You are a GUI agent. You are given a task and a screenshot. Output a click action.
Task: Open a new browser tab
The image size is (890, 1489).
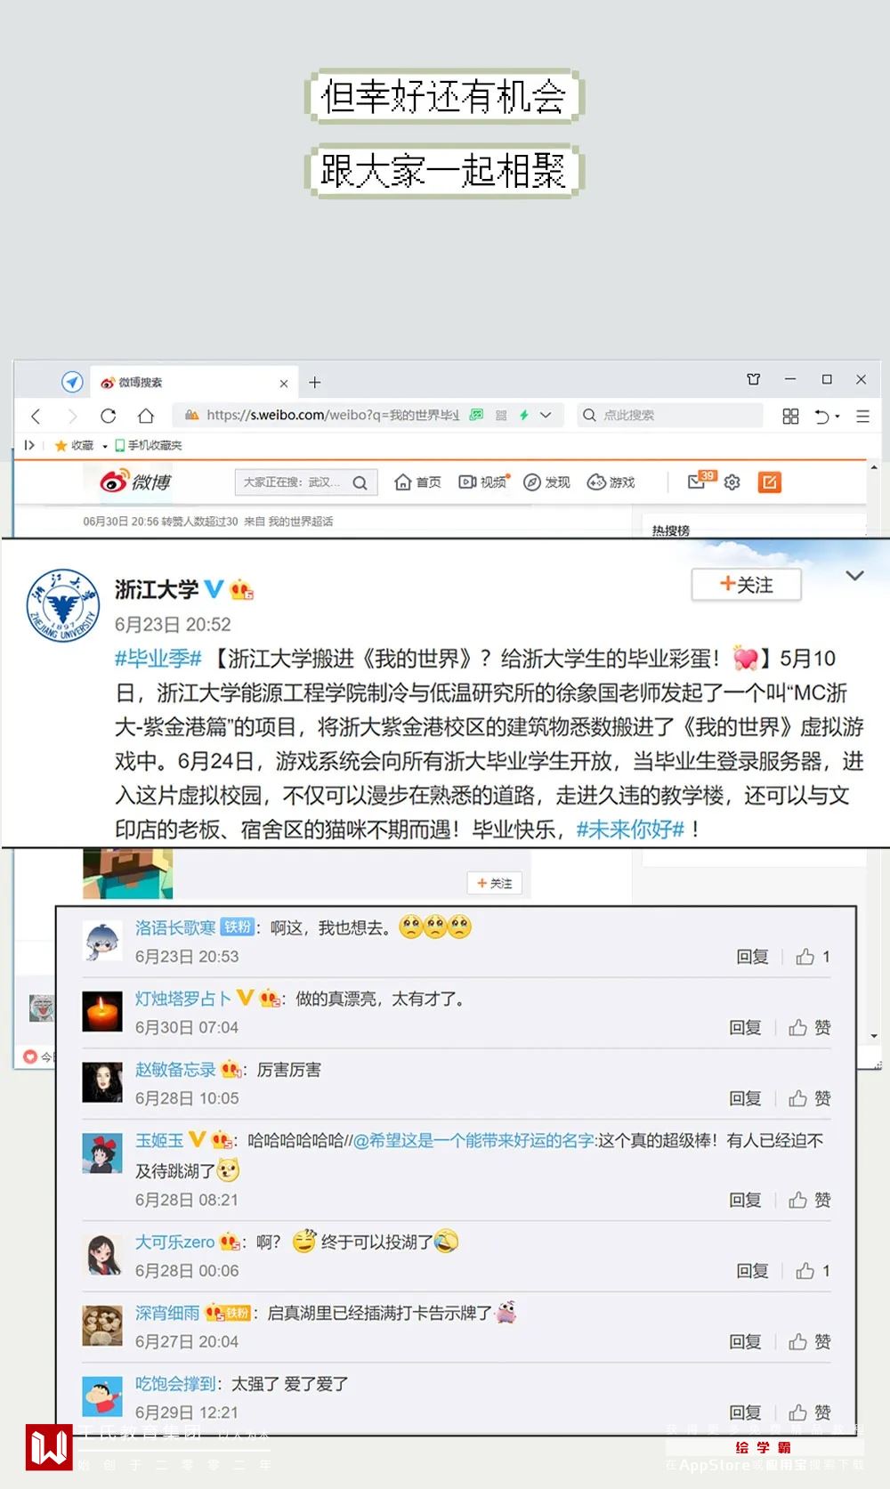314,383
